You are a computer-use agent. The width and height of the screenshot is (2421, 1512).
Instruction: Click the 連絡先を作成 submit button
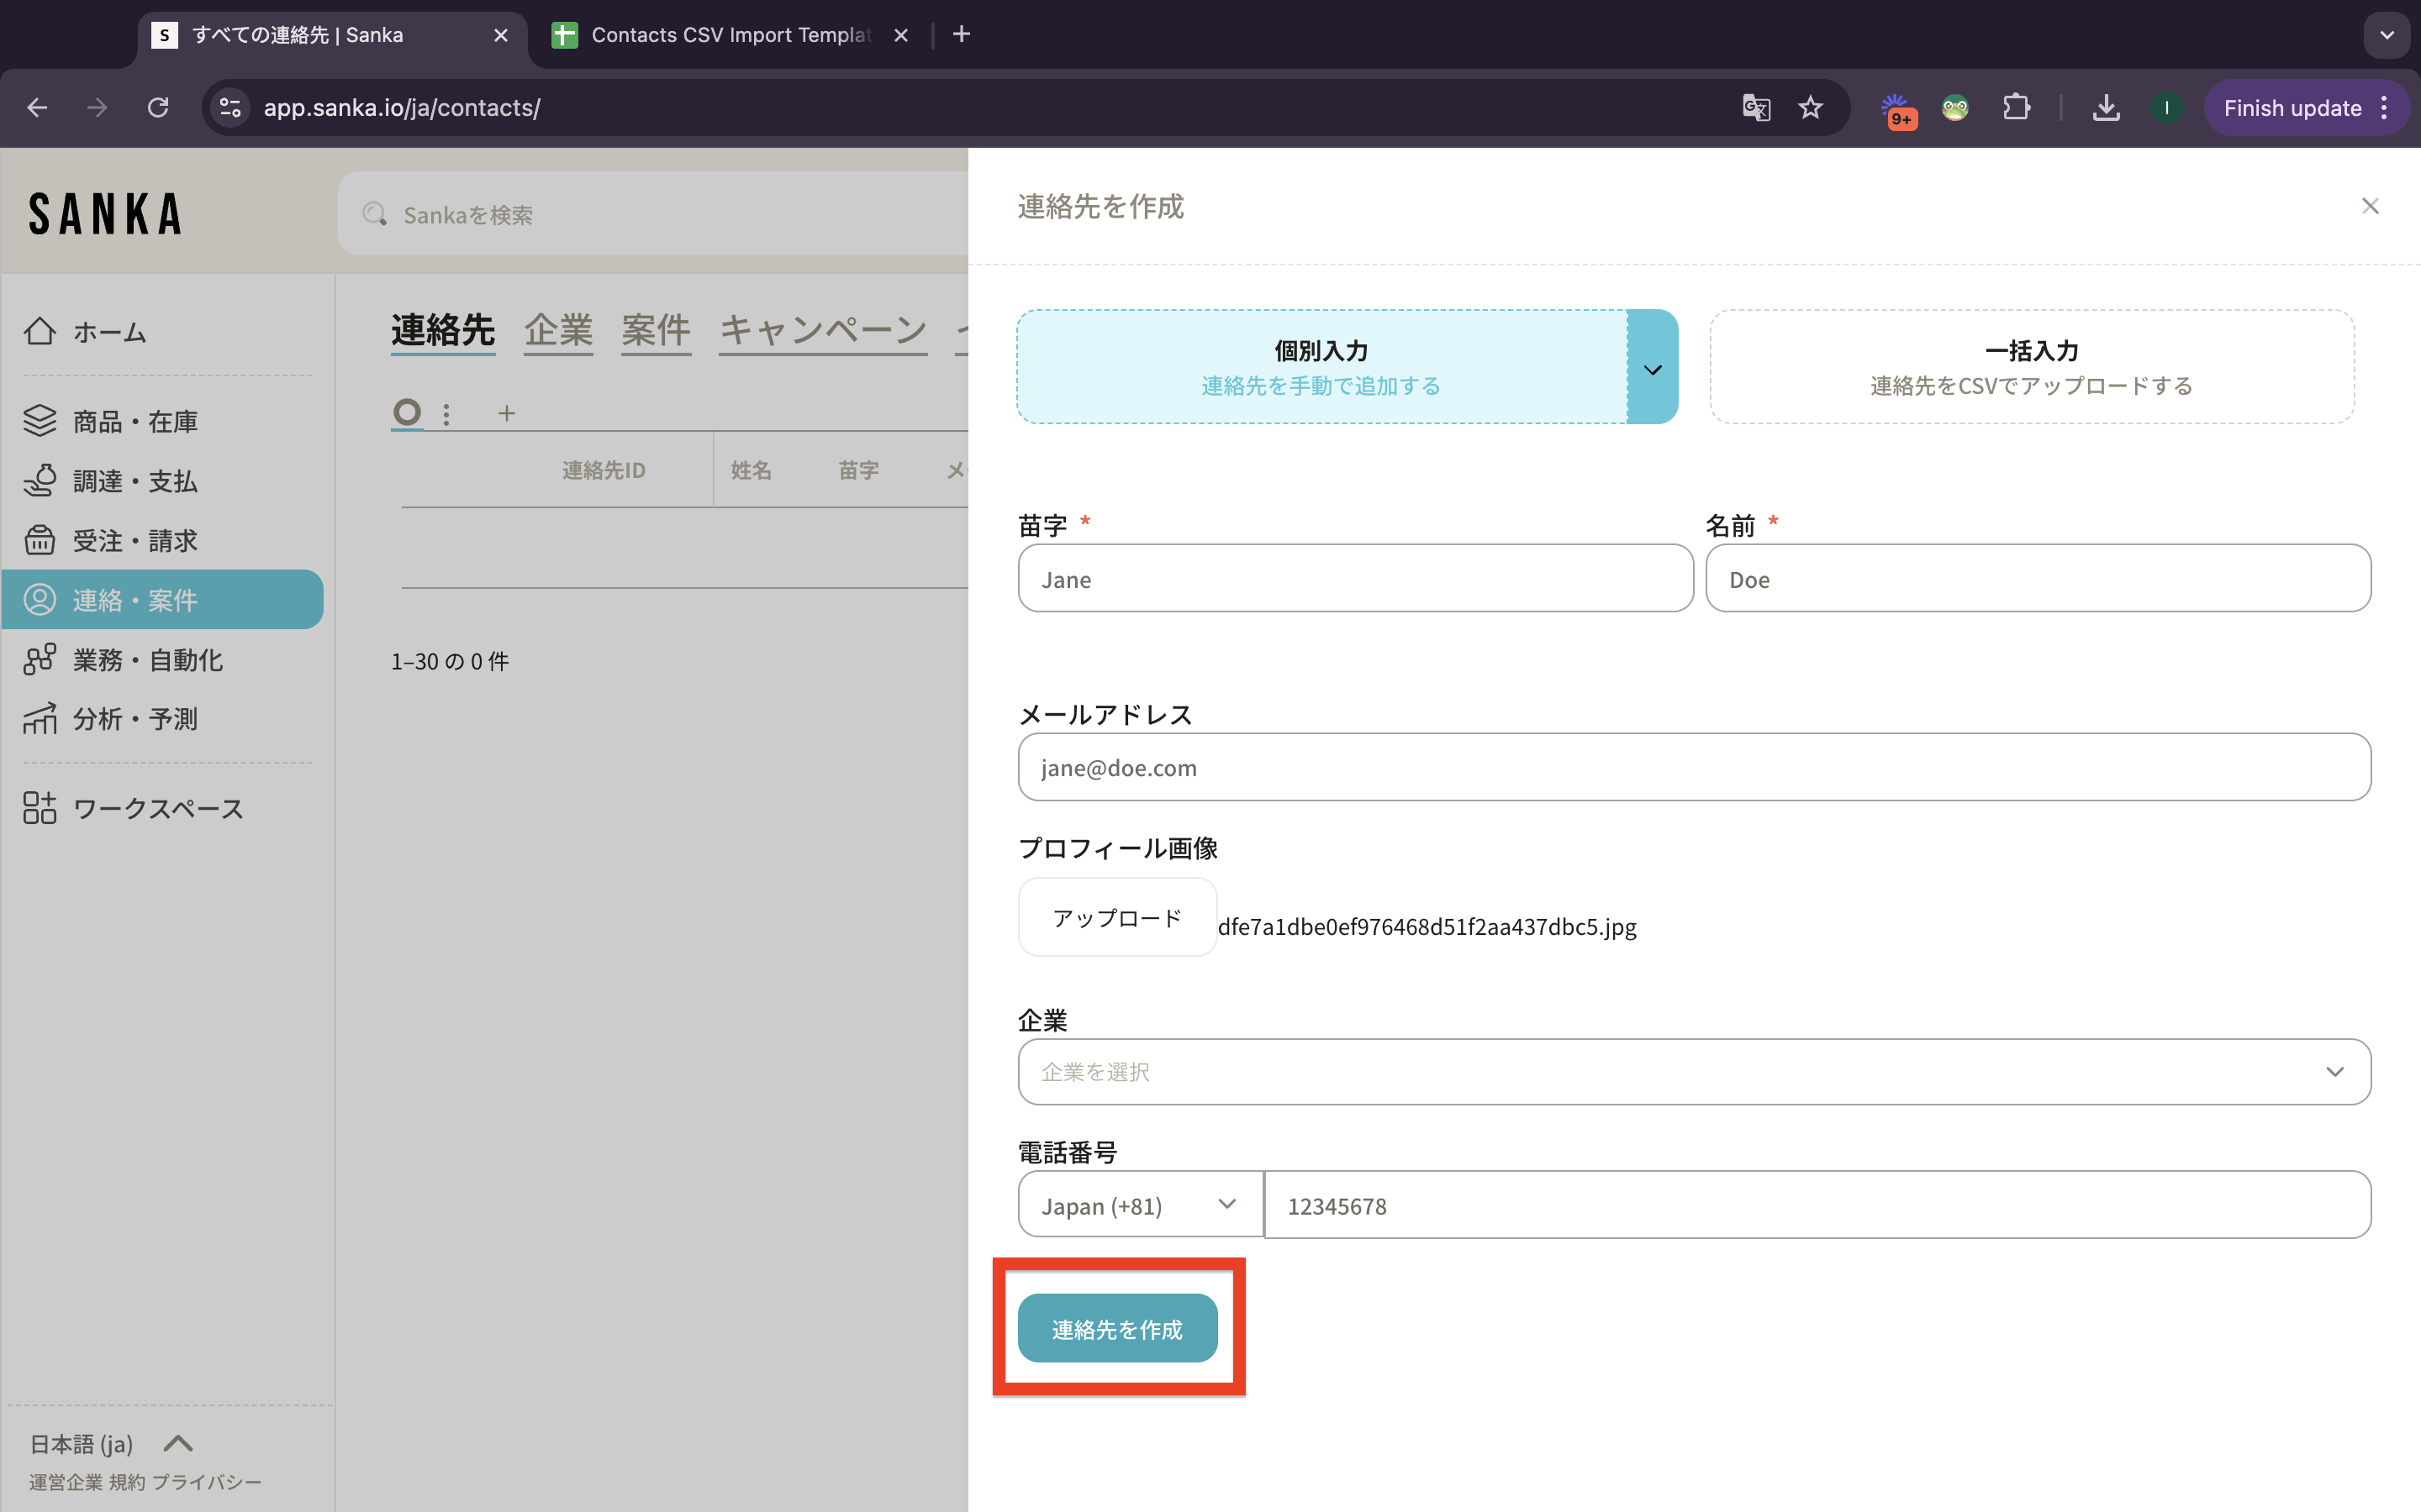click(x=1117, y=1328)
